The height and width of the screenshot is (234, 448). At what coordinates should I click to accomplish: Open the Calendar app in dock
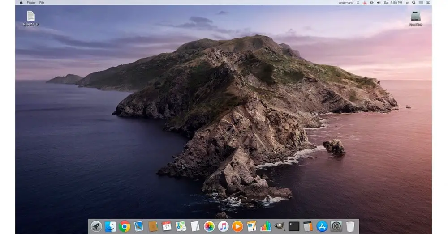pos(167,226)
